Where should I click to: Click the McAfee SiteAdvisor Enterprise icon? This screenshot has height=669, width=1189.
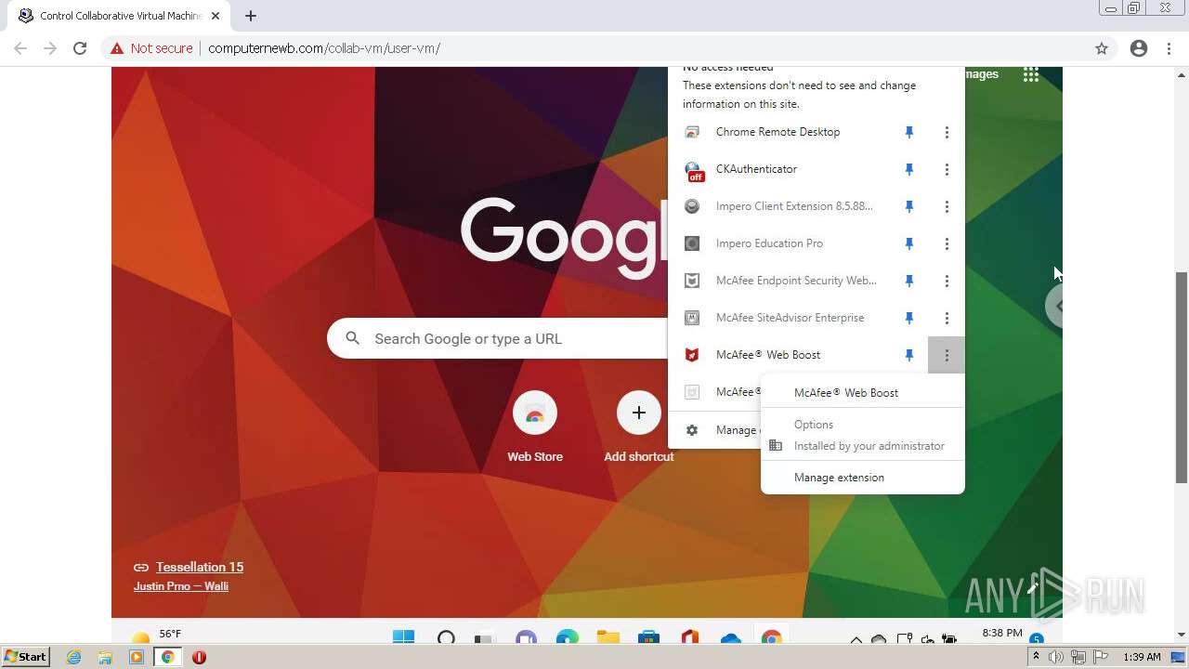pyautogui.click(x=692, y=318)
